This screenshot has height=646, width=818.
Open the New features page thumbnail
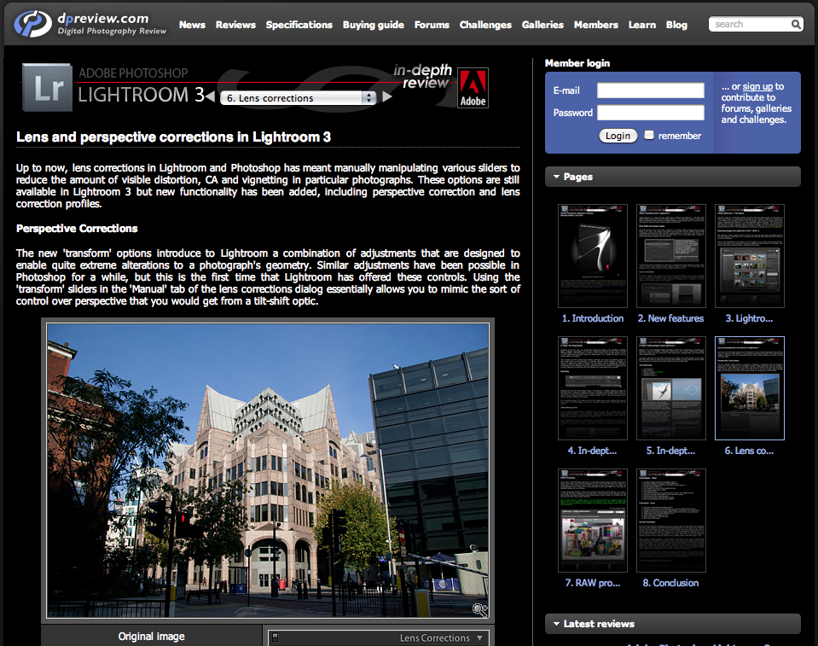click(671, 256)
